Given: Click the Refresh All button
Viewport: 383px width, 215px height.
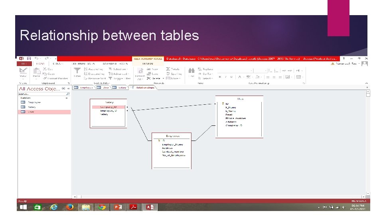Looking at the screenshot, I should (x=140, y=74).
